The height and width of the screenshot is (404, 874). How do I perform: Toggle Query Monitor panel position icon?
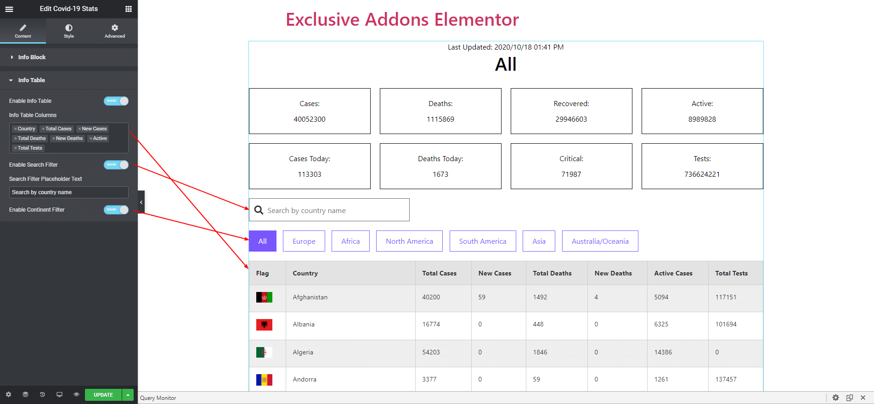(849, 398)
